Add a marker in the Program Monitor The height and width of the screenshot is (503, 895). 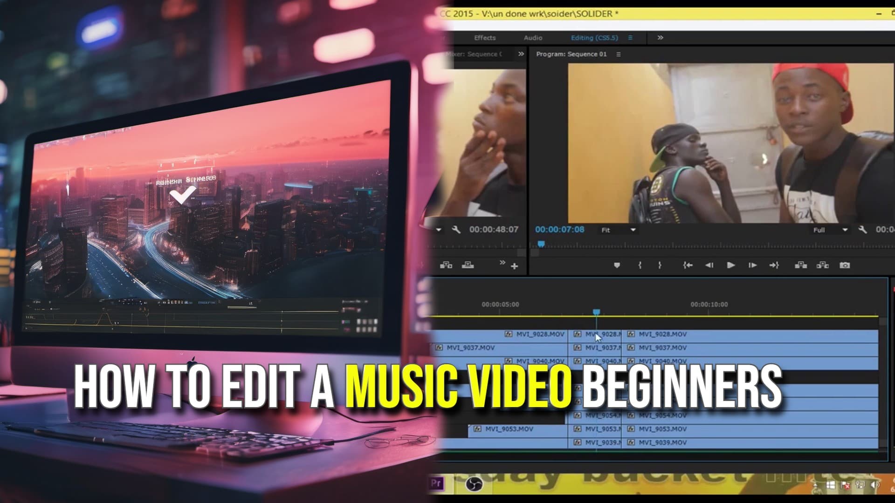click(x=617, y=265)
